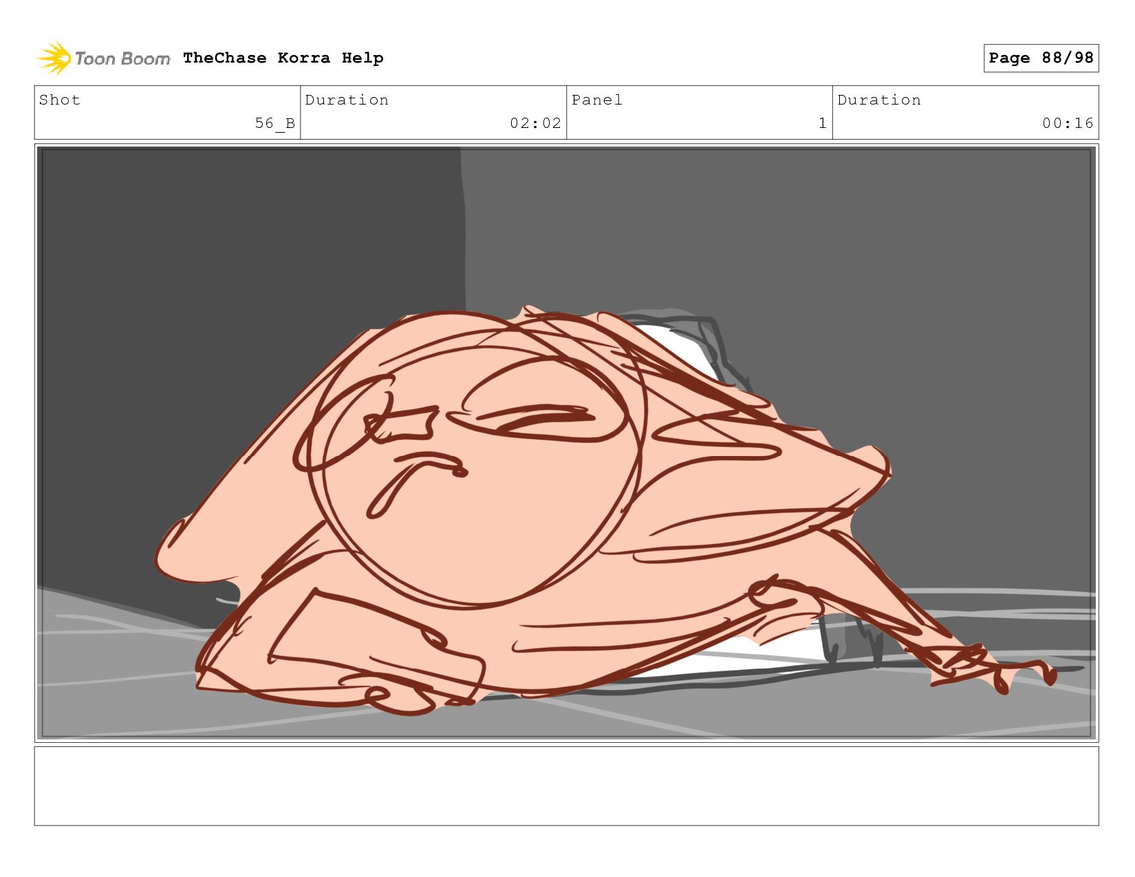Select the panel duration value '00:16'
The height and width of the screenshot is (877, 1135).
[1068, 123]
